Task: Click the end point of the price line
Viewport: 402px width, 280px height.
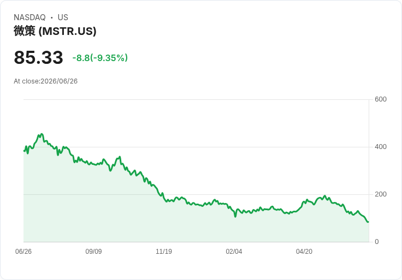Action: pos(368,222)
